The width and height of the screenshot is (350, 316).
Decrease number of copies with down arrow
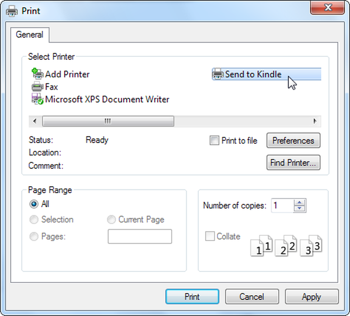click(299, 208)
